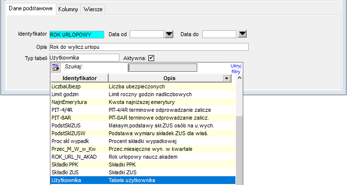347x185 pixels.
Task: Switch to the Wiersze tab
Action: pos(93,9)
